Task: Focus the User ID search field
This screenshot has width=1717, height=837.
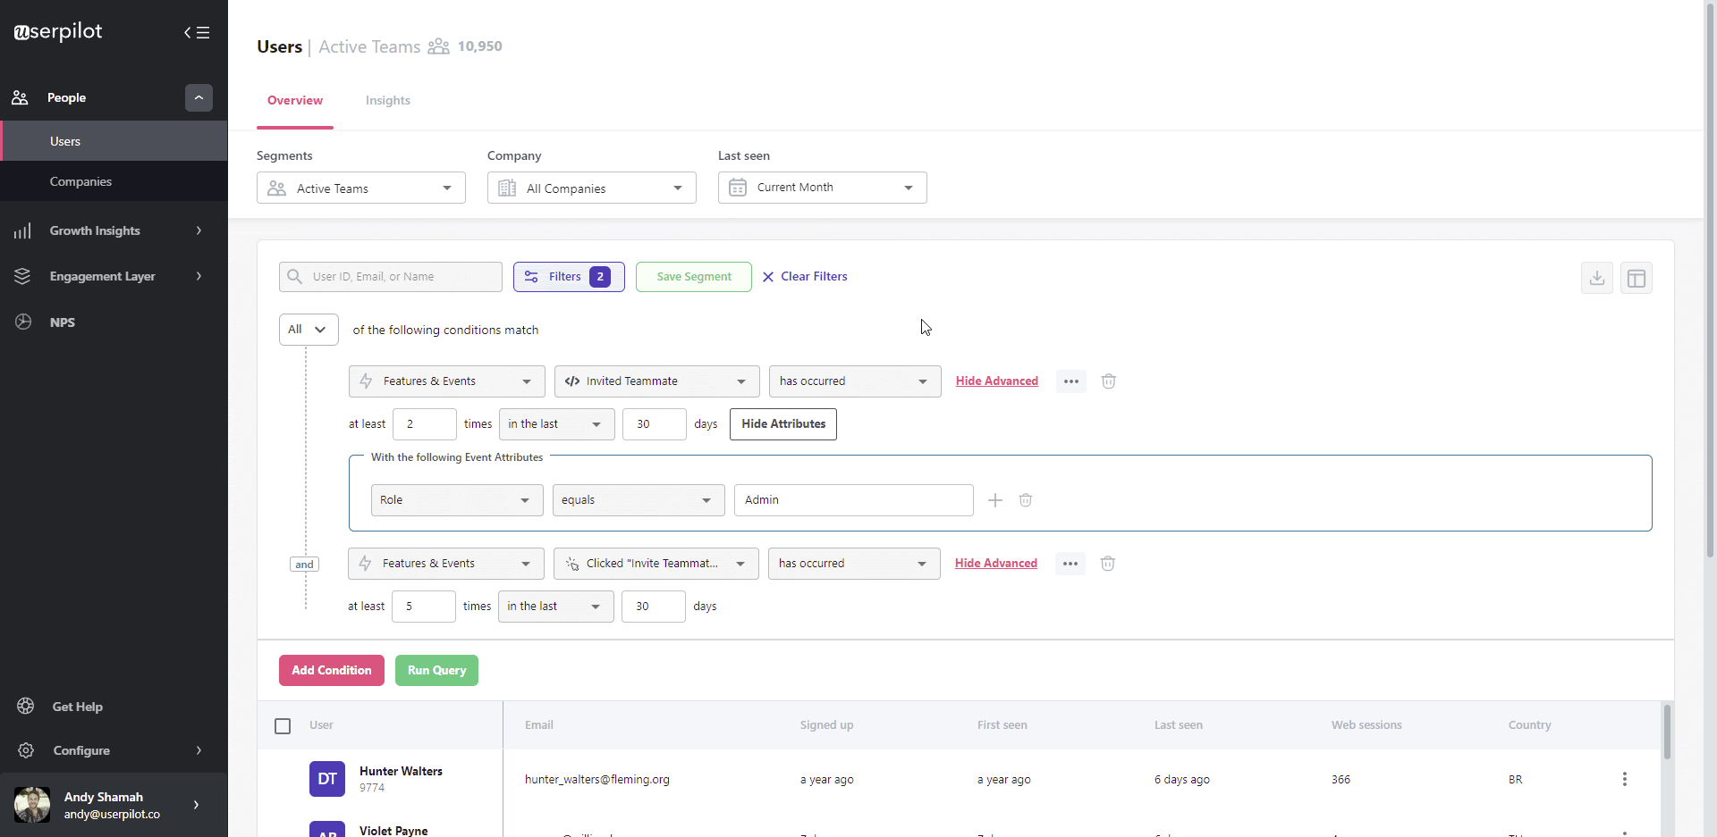Action: (x=390, y=276)
